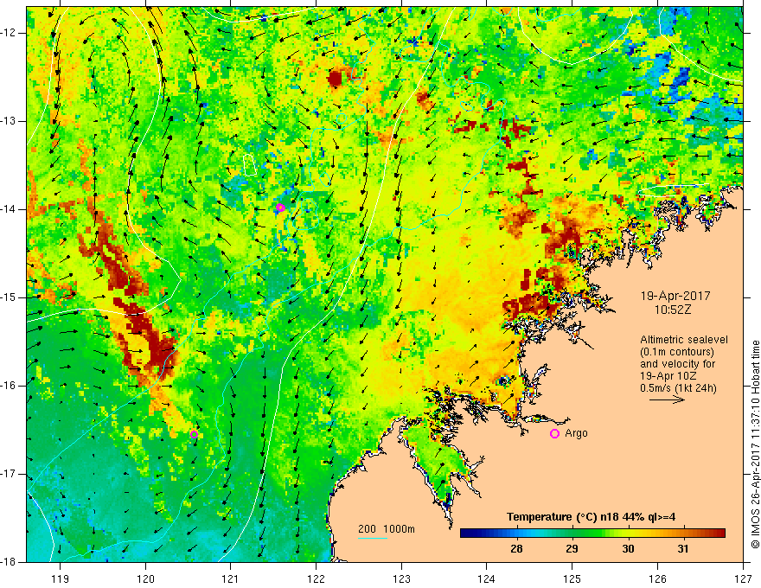The height and width of the screenshot is (588, 761).
Task: Click the color bar value 29
Action: click(572, 549)
